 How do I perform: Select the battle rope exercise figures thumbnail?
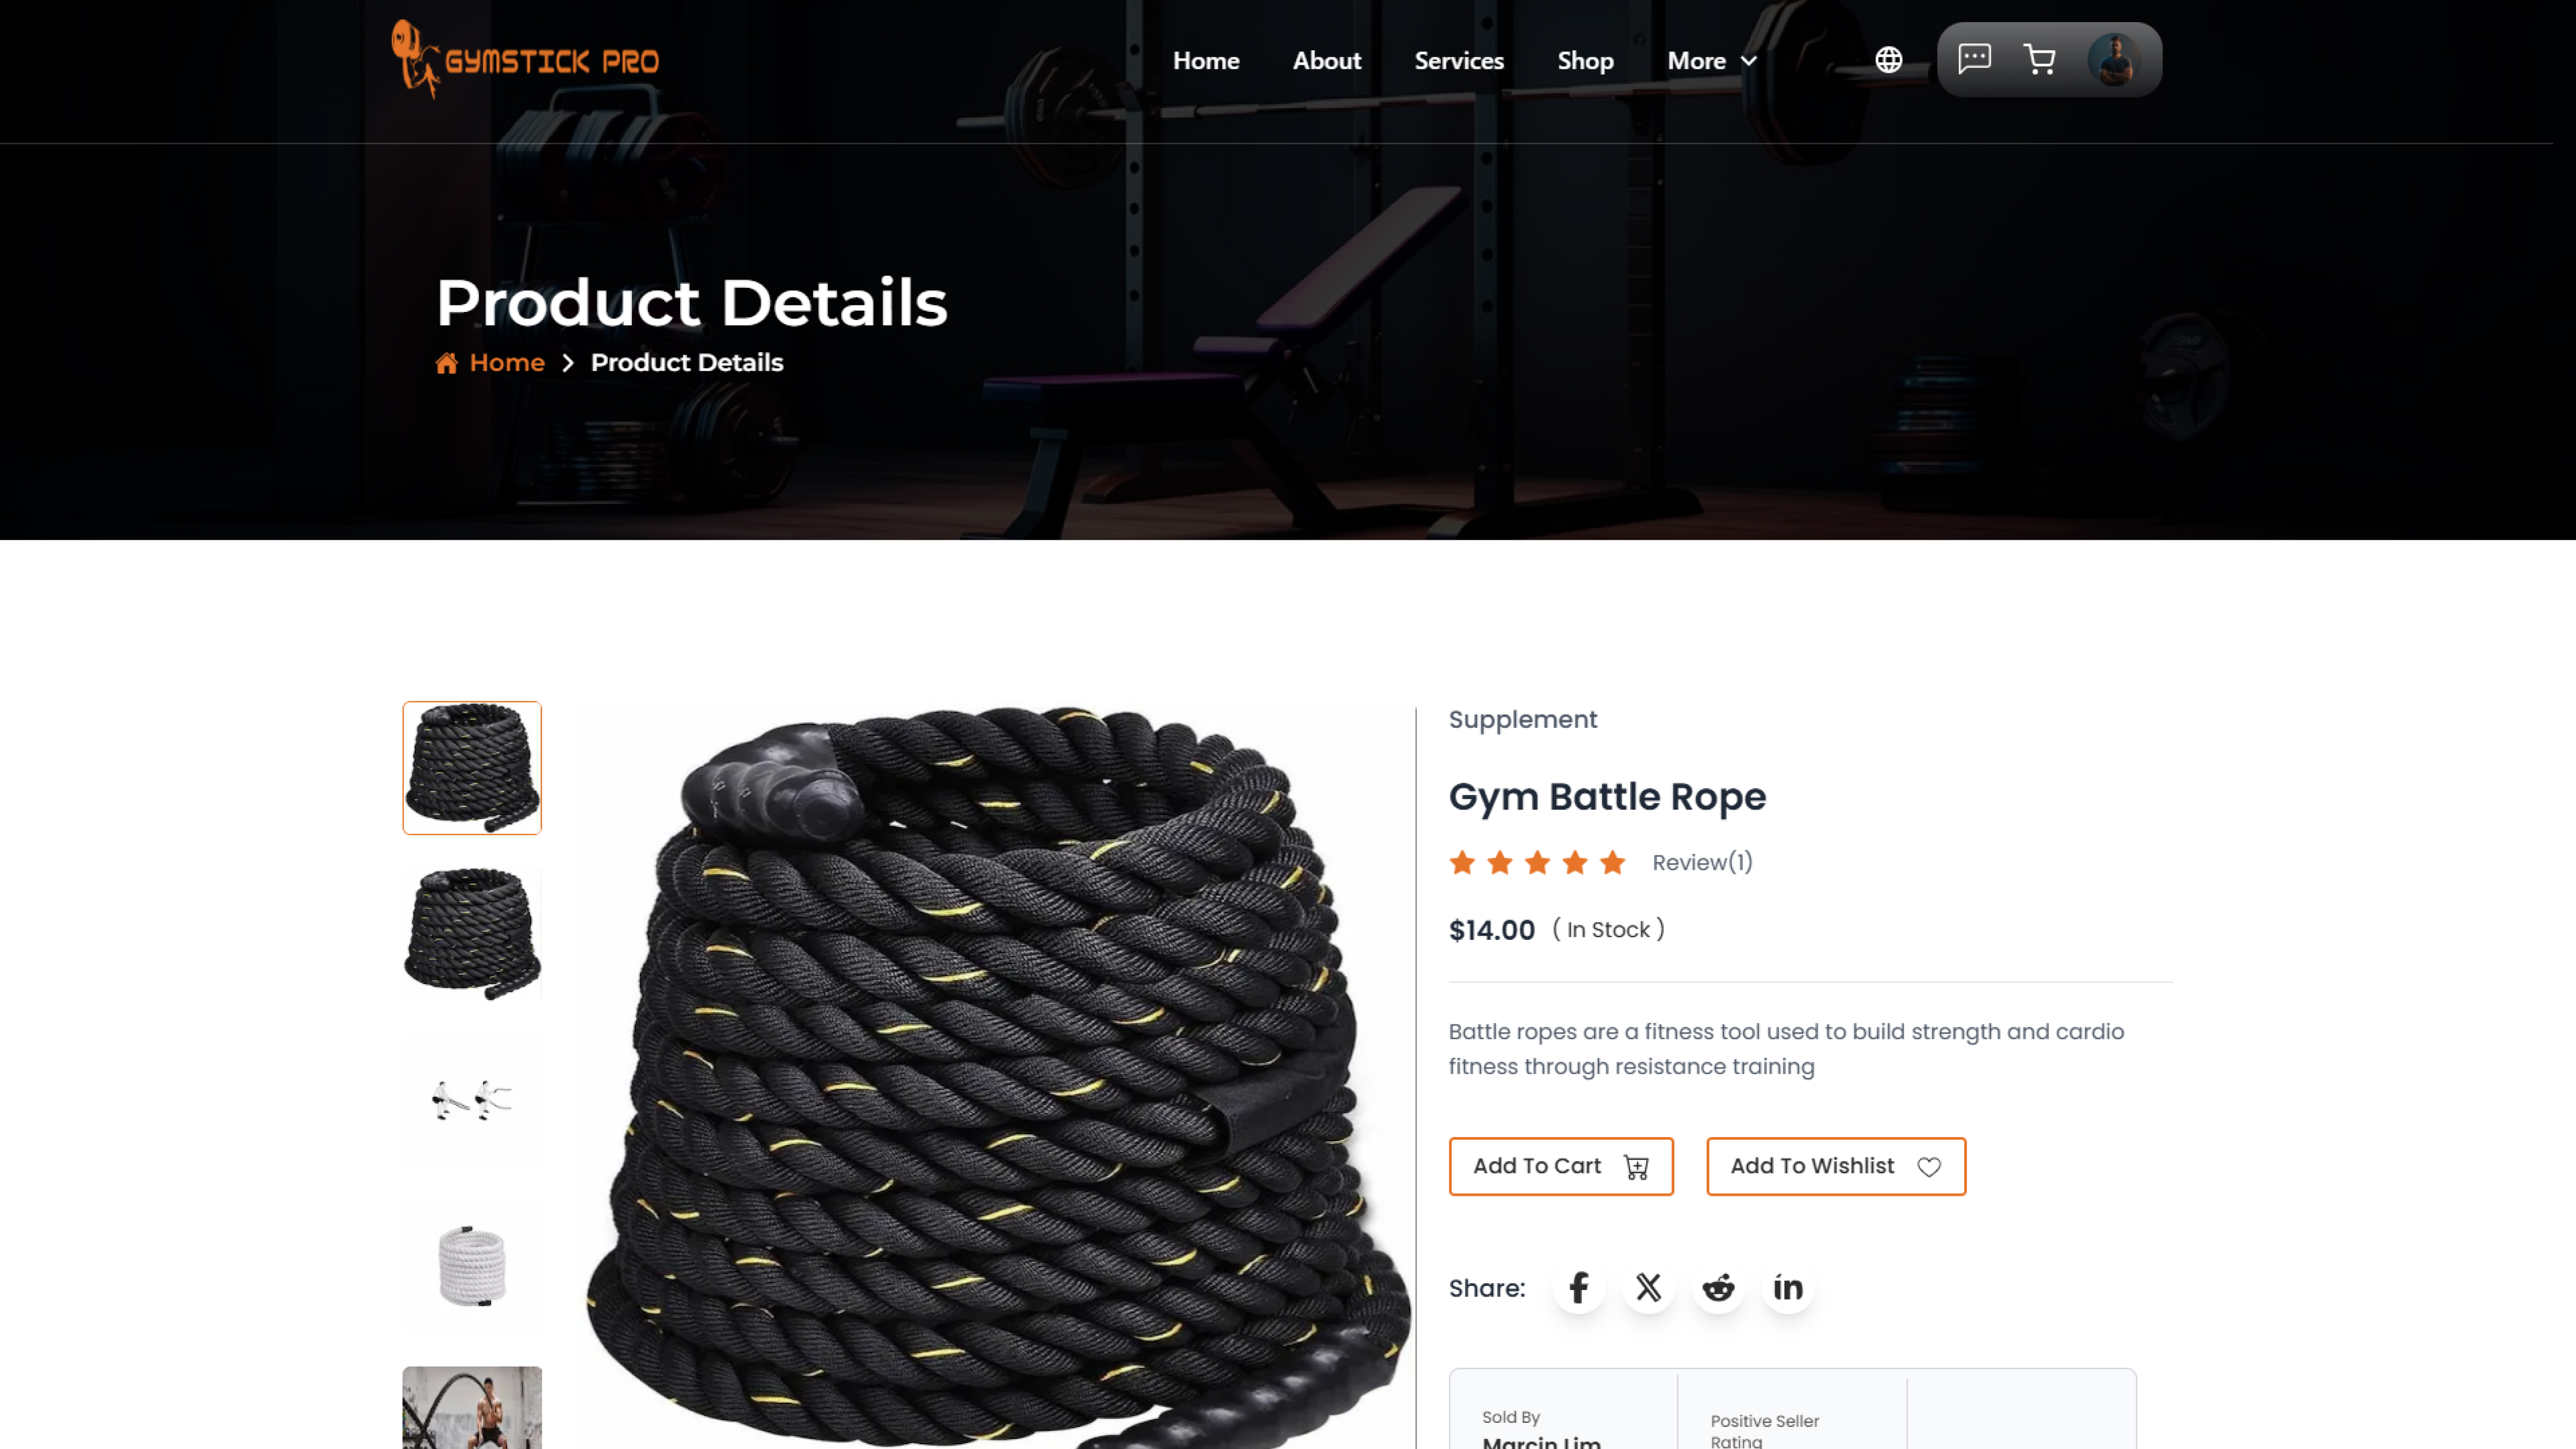point(472,1100)
